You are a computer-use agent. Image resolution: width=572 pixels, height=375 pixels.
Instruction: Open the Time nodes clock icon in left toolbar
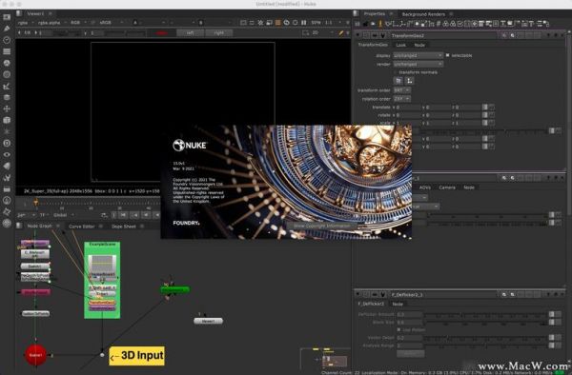[x=7, y=40]
